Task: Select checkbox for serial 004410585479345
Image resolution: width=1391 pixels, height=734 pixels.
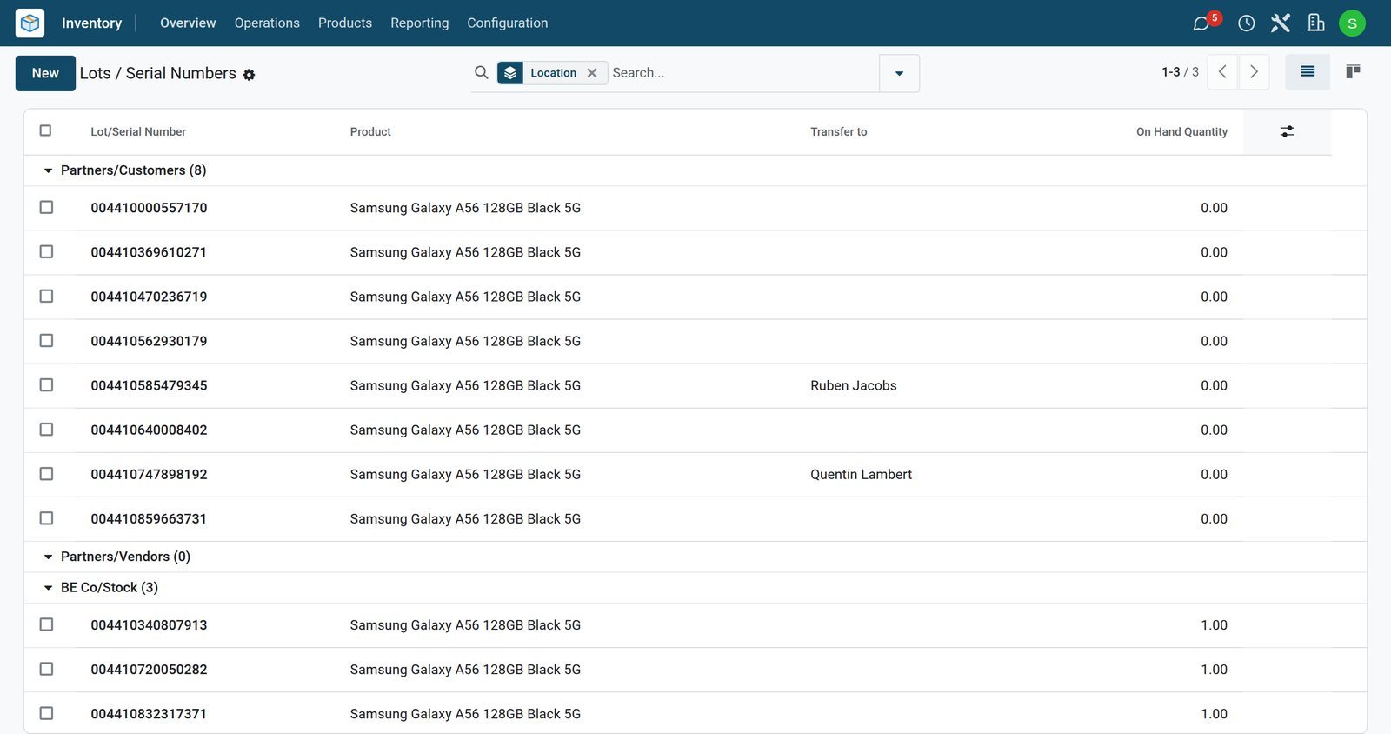Action: (x=47, y=384)
